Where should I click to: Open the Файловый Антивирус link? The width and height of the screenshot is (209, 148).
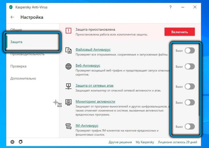(93, 50)
